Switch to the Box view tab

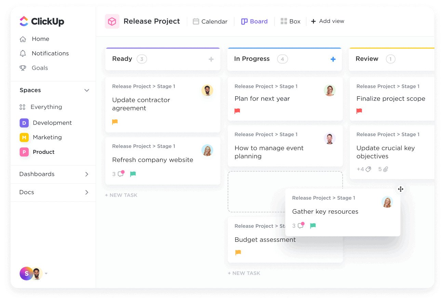click(291, 22)
